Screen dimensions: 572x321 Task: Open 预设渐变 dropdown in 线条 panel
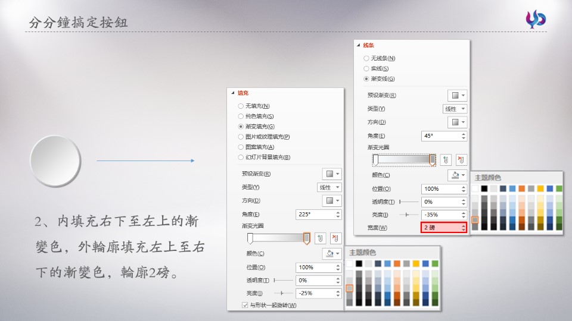coord(457,96)
